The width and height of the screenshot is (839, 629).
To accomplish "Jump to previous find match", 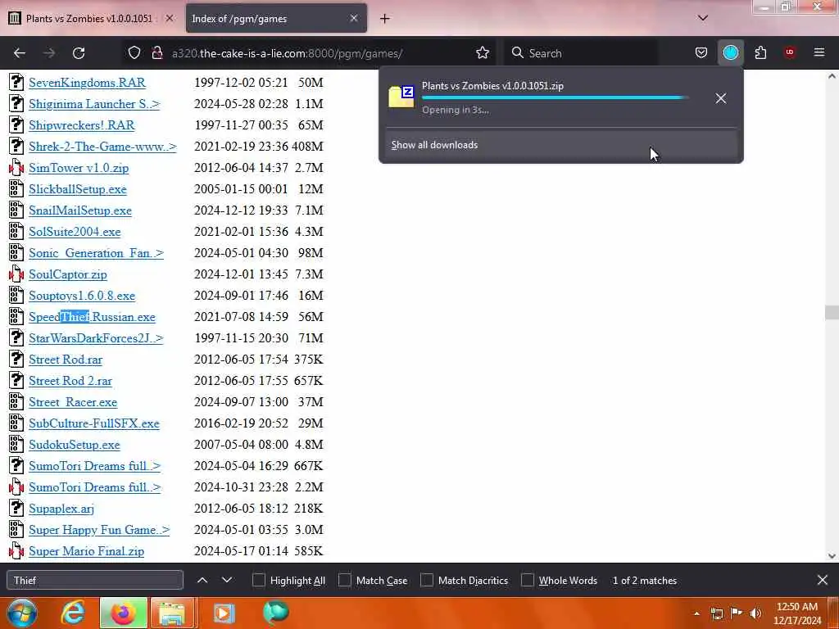I will click(x=202, y=581).
